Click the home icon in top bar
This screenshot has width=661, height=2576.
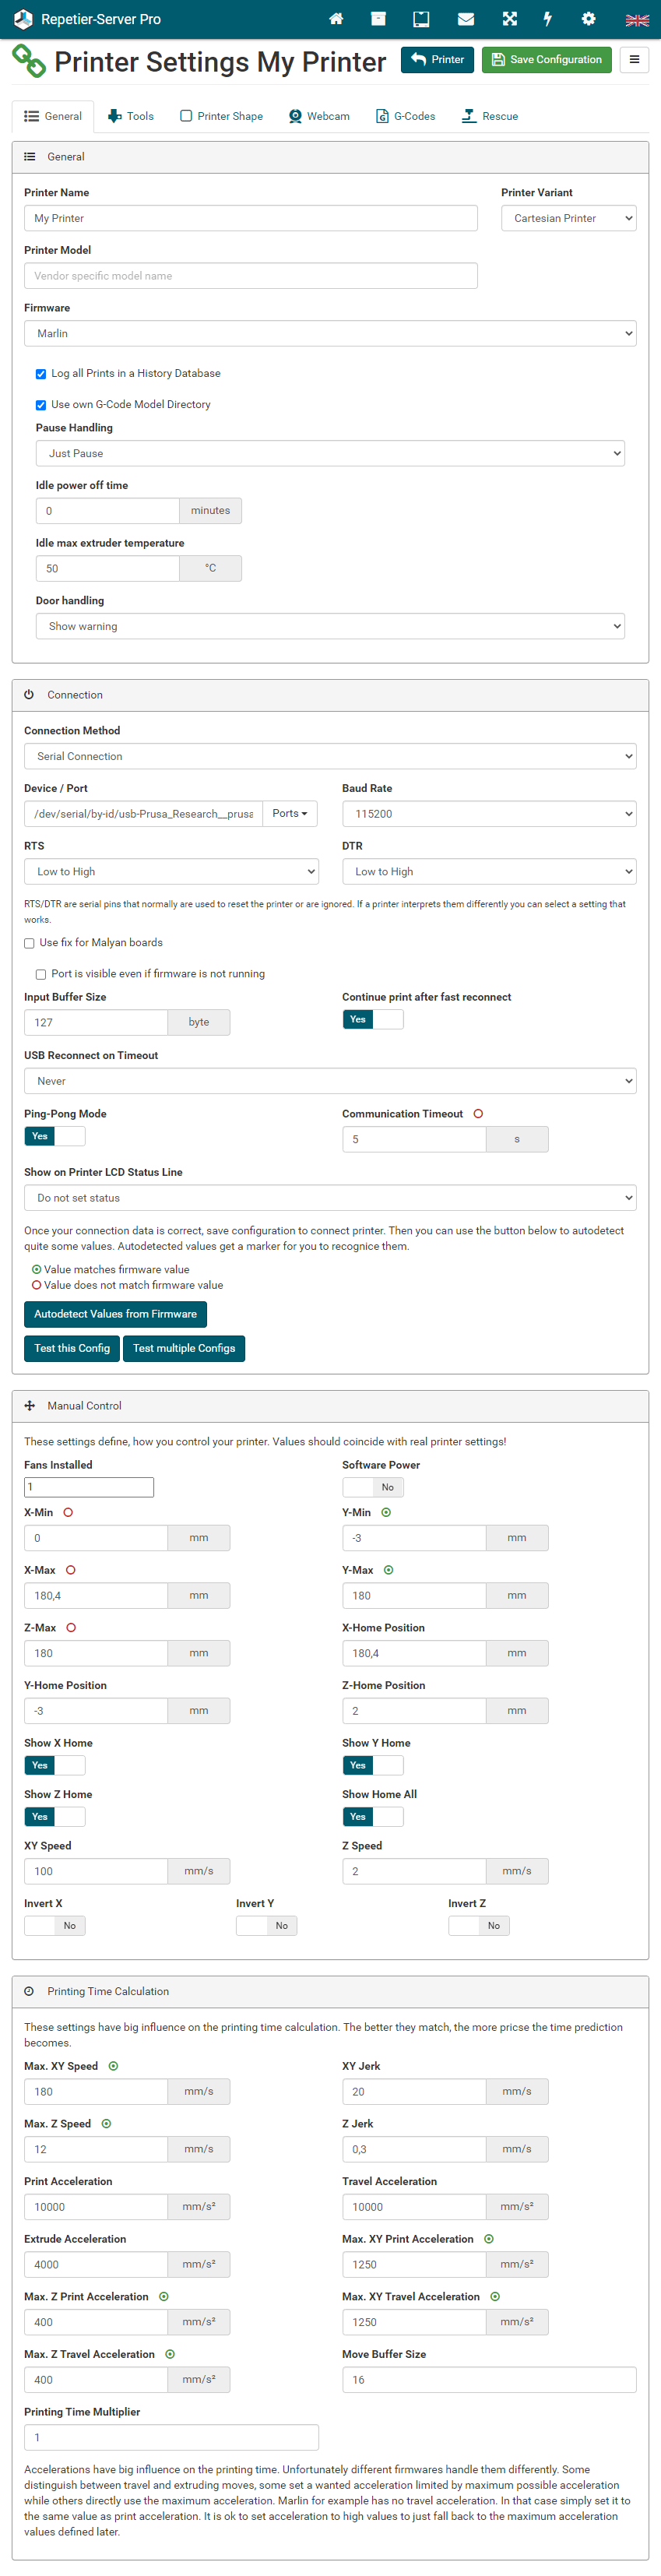[x=336, y=19]
